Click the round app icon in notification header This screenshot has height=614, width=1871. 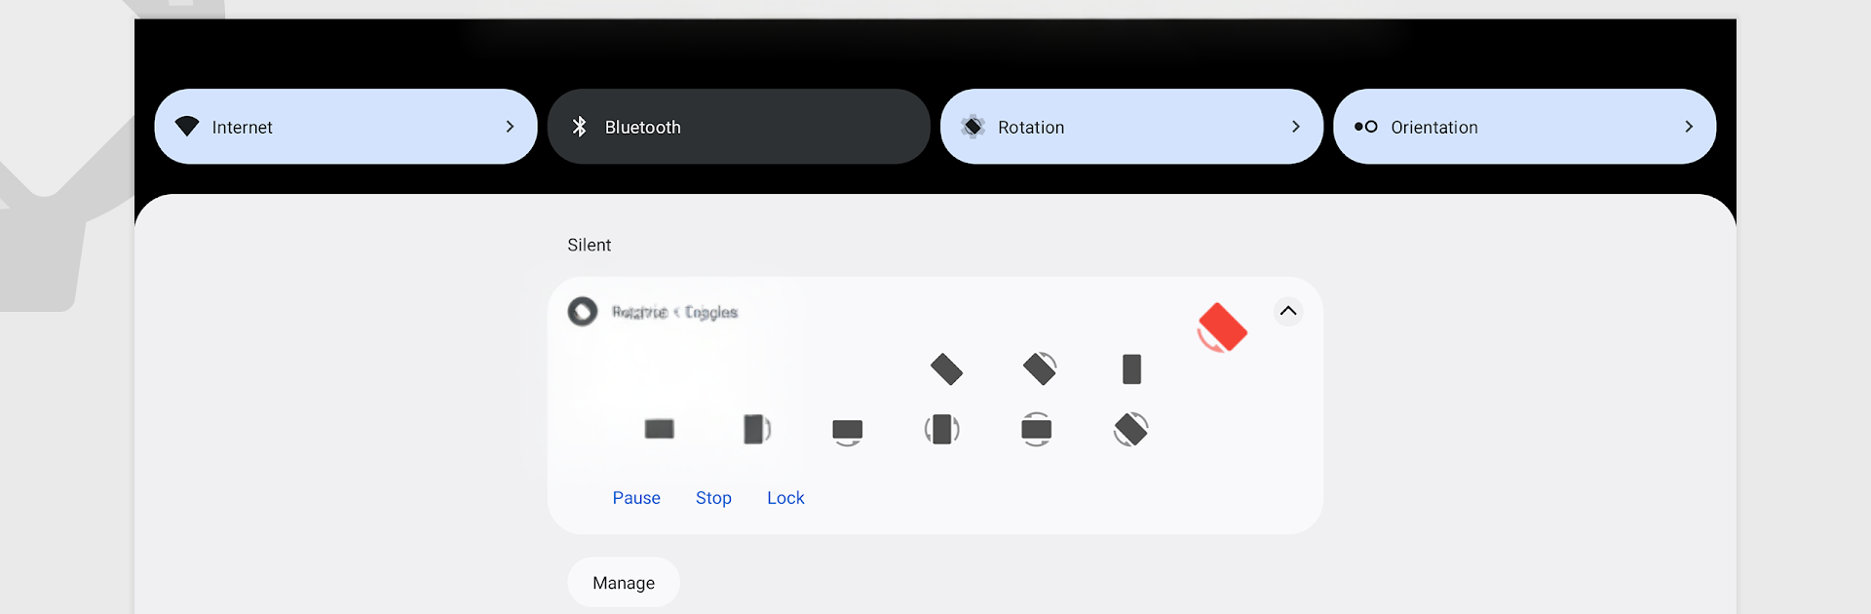pyautogui.click(x=583, y=312)
